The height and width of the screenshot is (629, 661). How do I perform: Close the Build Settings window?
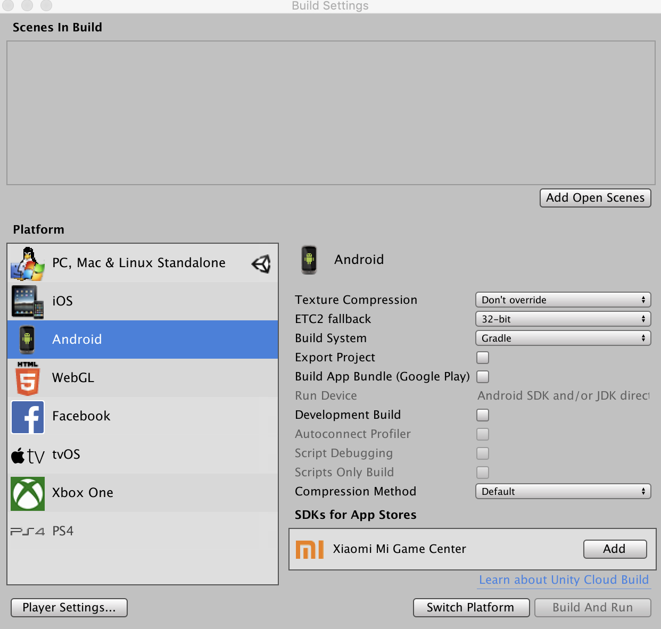[x=9, y=6]
